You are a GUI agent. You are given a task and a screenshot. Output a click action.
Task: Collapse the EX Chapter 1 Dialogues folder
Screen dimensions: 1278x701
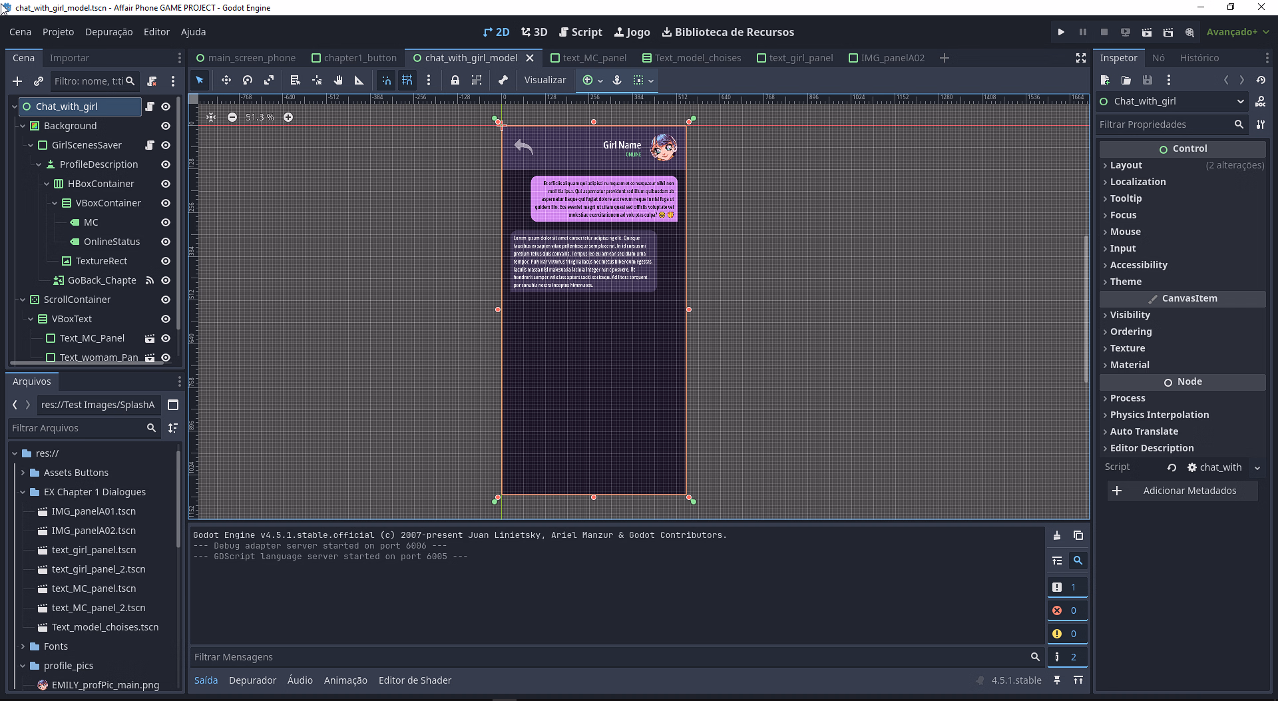click(x=23, y=492)
